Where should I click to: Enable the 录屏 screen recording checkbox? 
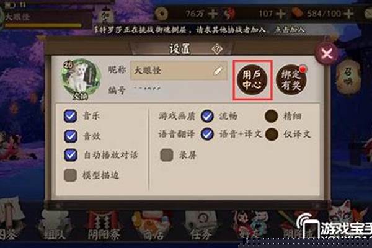pyautogui.click(x=167, y=155)
